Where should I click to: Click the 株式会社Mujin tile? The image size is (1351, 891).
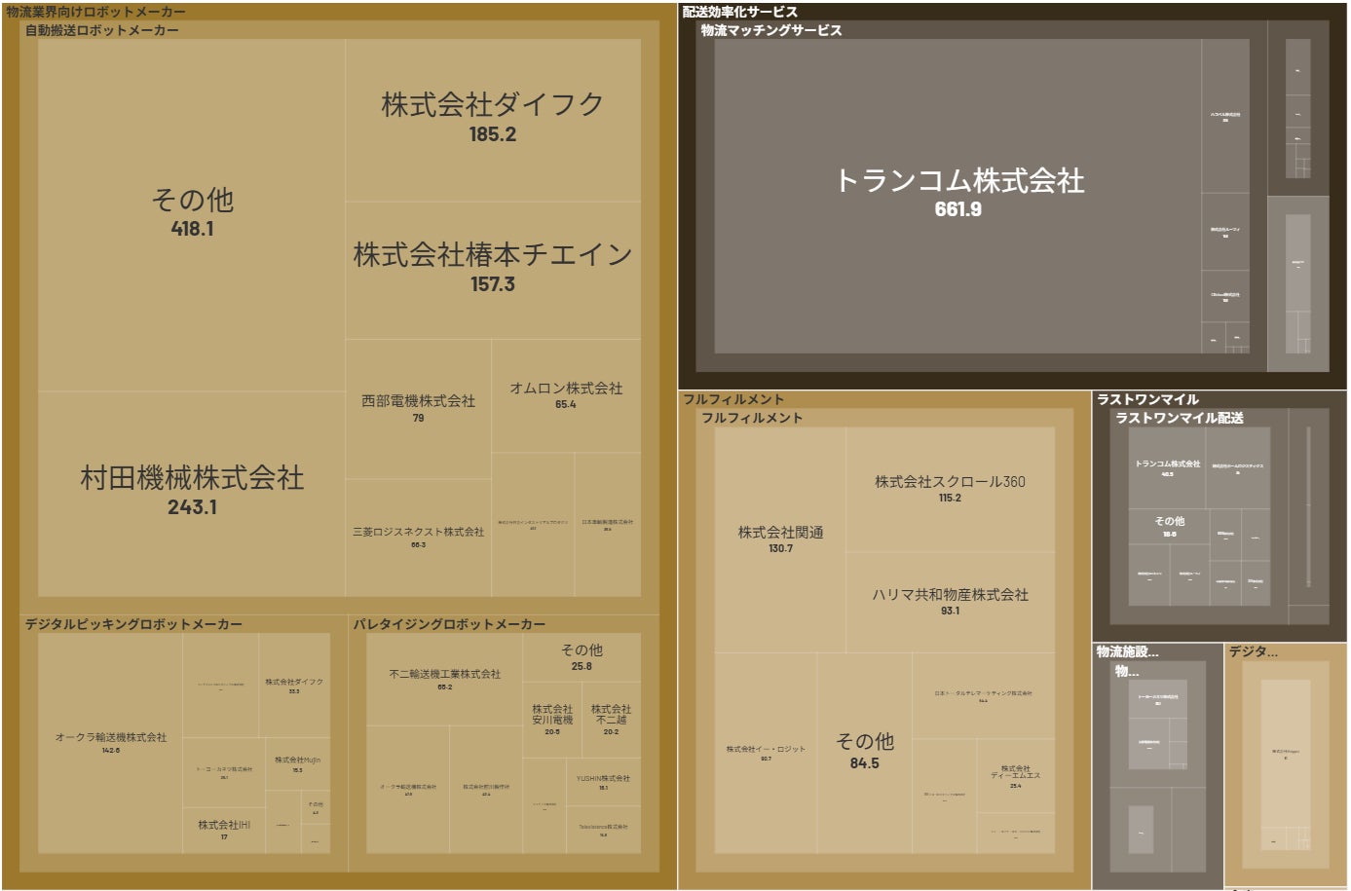297,763
